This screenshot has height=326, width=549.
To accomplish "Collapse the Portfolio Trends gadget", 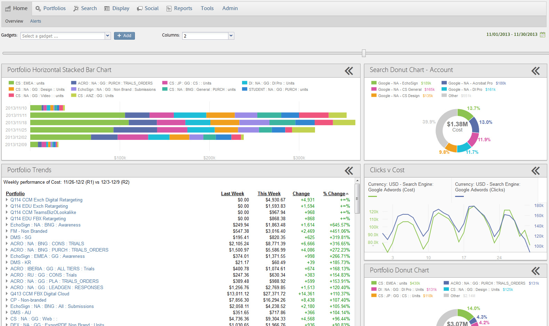I will pos(349,171).
